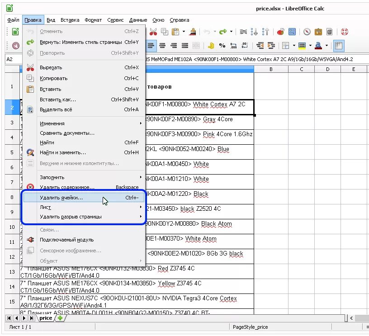Viewport: 369px width, 336px height.
Task: Open Data Sources icon in toolbar
Action: pyautogui.click(x=330, y=32)
